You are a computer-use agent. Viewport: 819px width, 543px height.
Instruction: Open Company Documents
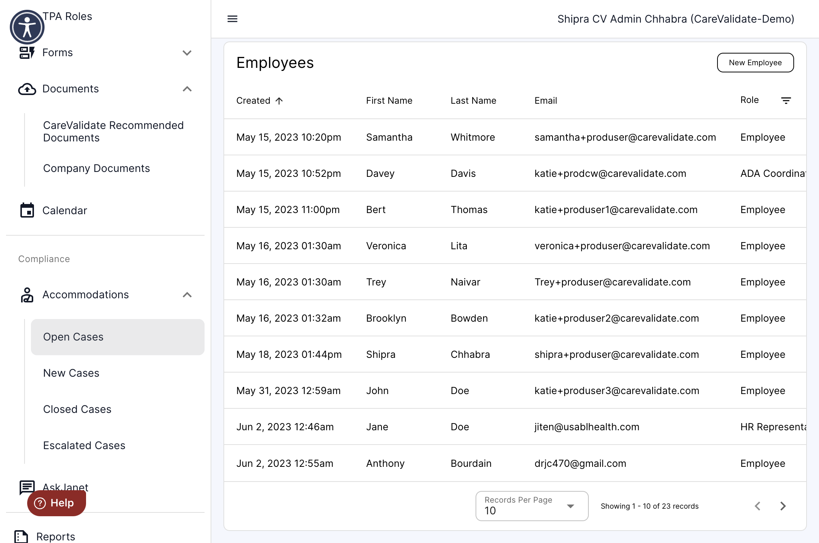tap(97, 168)
